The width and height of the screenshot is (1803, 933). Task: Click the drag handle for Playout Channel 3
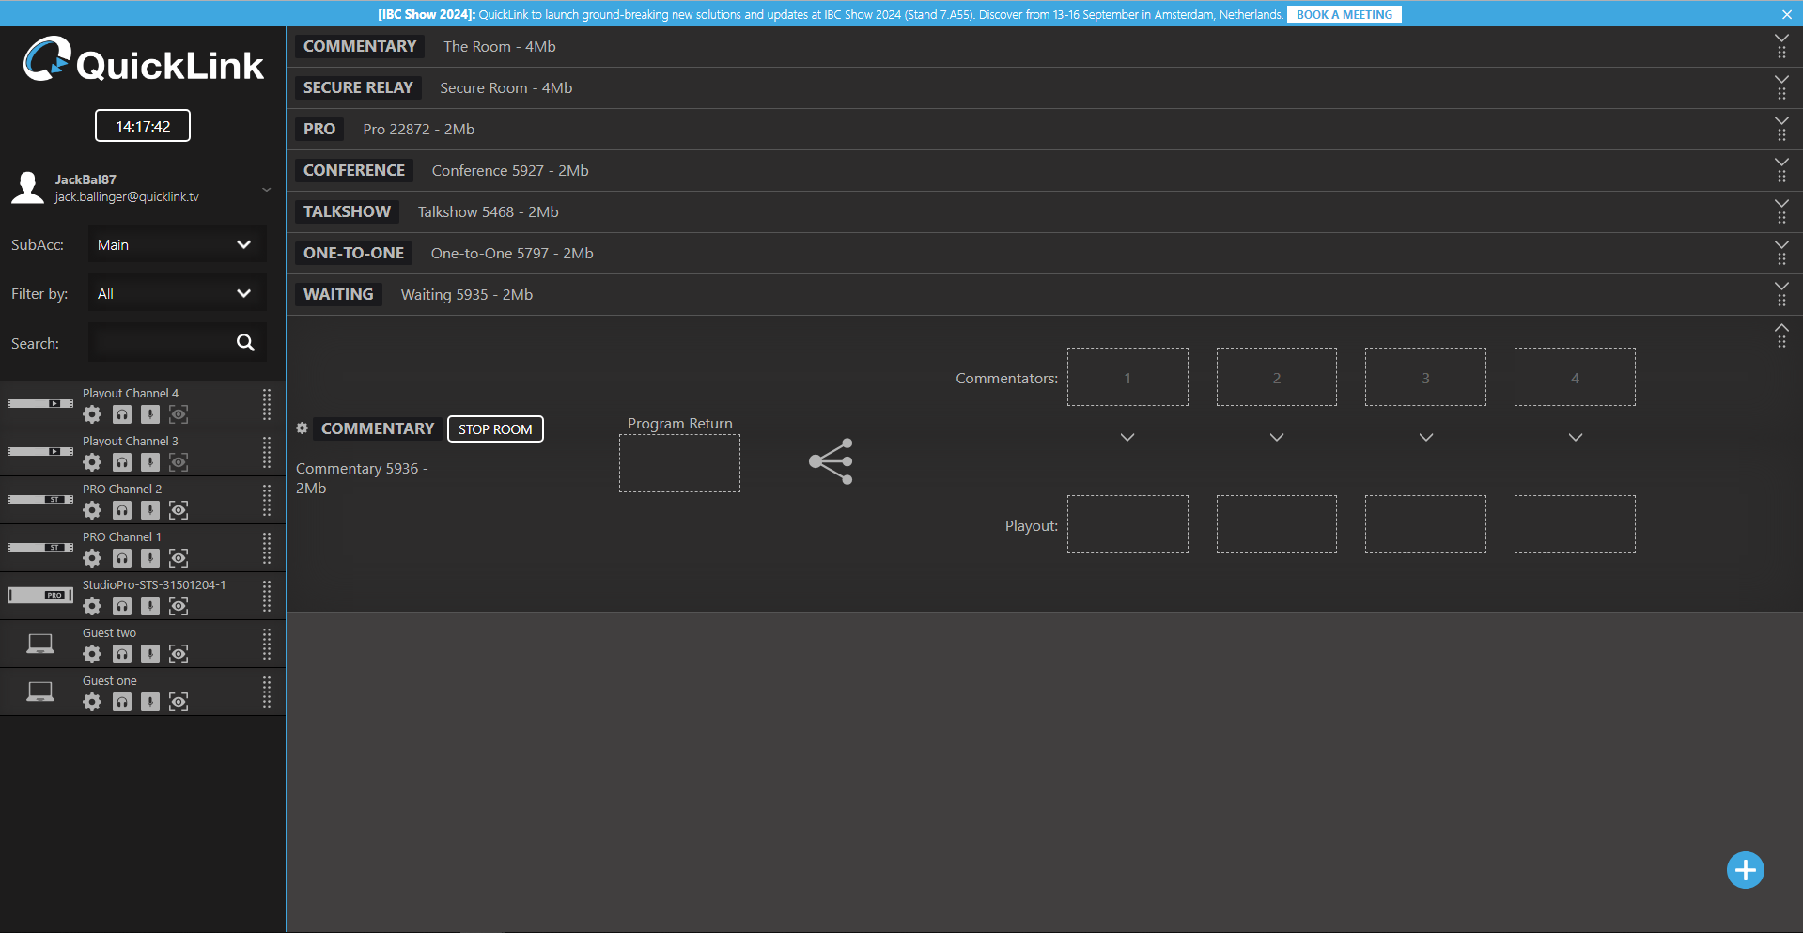point(267,453)
